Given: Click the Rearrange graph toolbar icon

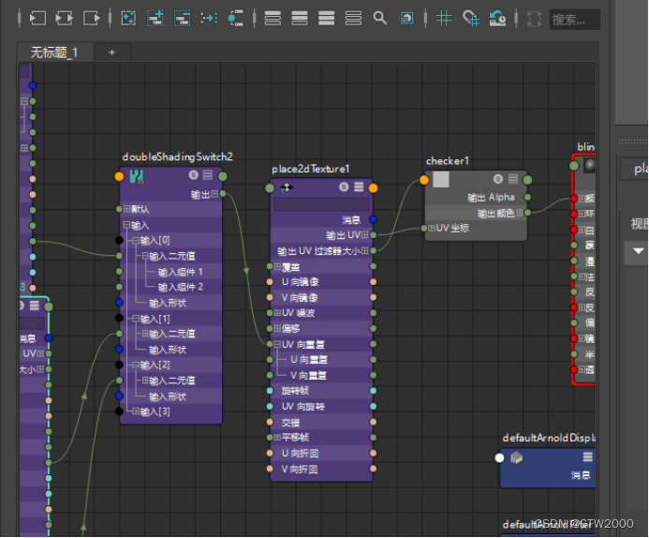Looking at the screenshot, I should point(209,18).
